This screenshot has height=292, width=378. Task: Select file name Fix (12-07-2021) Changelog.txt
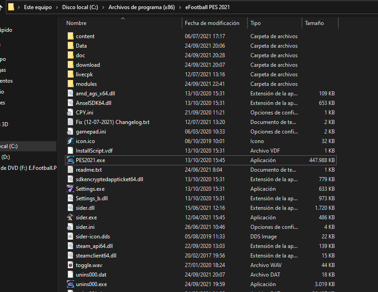click(113, 122)
